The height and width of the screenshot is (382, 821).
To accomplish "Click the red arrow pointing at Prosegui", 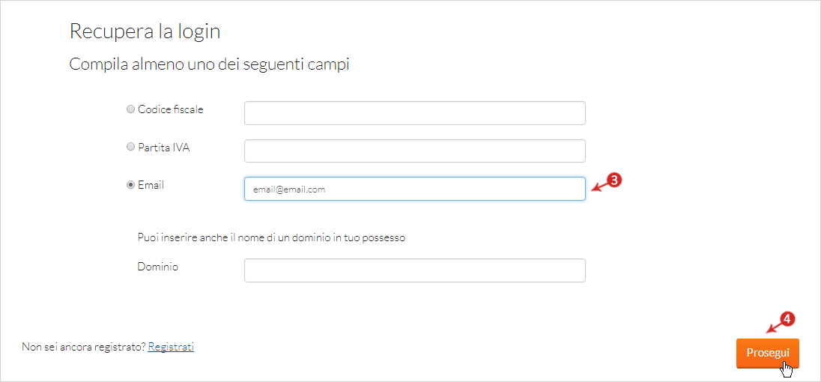I will click(775, 327).
